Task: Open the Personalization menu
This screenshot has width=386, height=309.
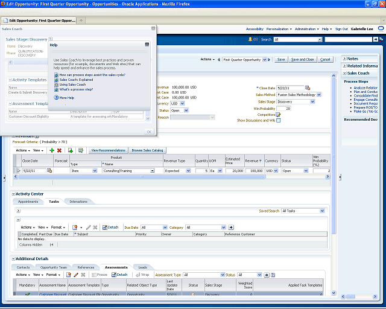Action: point(279,29)
